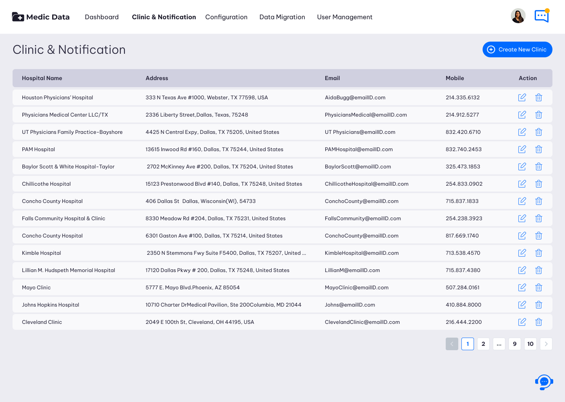
Task: Delete the PAM Hospital record
Action: pyautogui.click(x=539, y=149)
